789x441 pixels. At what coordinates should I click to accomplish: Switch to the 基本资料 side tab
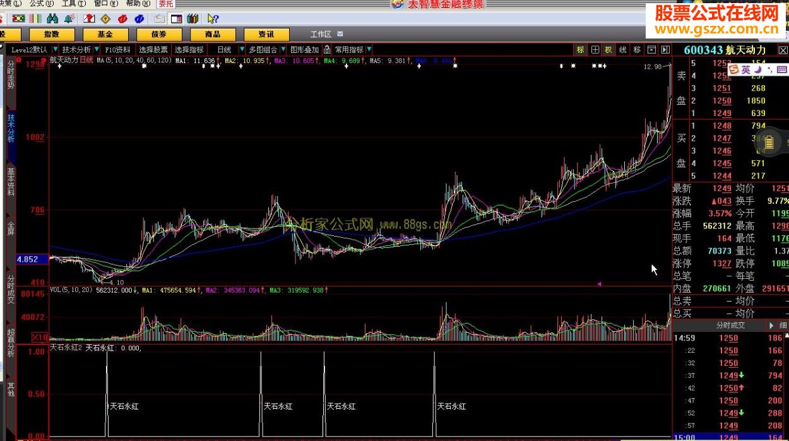pyautogui.click(x=11, y=182)
